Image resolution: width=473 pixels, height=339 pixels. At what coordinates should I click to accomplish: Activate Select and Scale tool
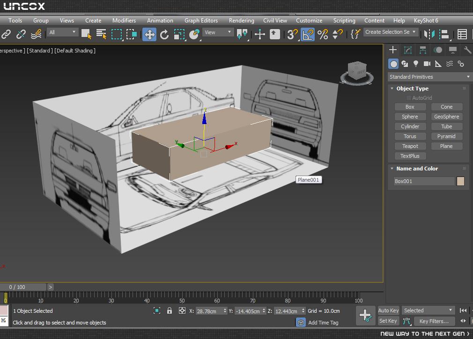(179, 34)
